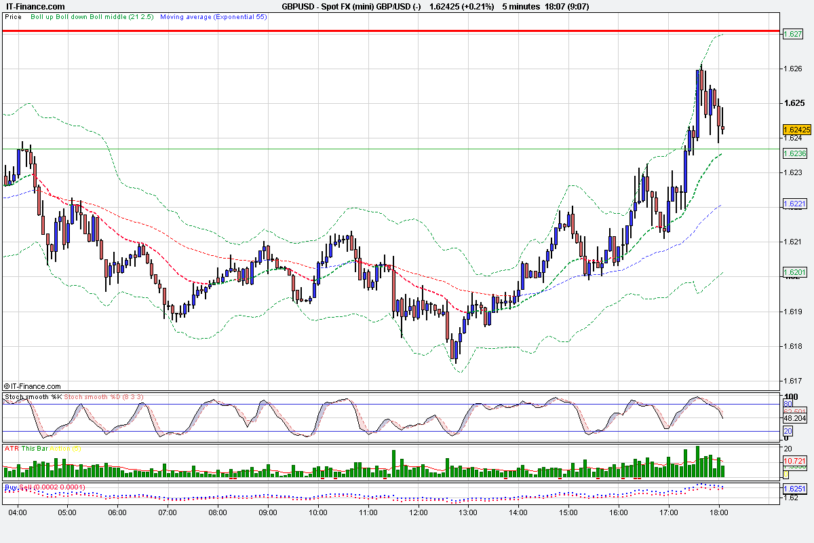Click the 1.621 price axis label
The height and width of the screenshot is (543, 814).
tap(793, 242)
